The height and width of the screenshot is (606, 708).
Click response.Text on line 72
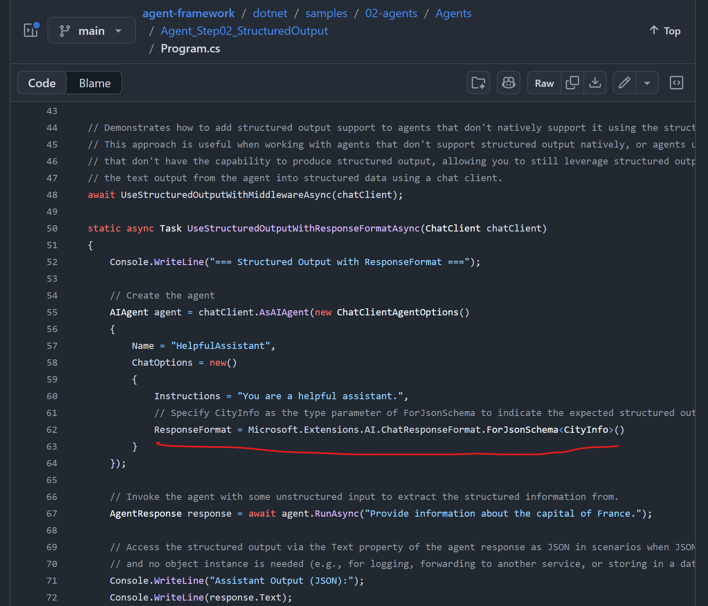245,597
